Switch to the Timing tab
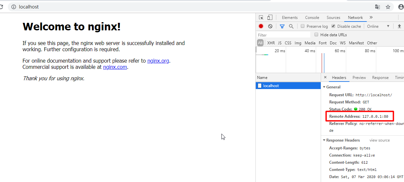This screenshot has width=404, height=182. click(x=399, y=78)
